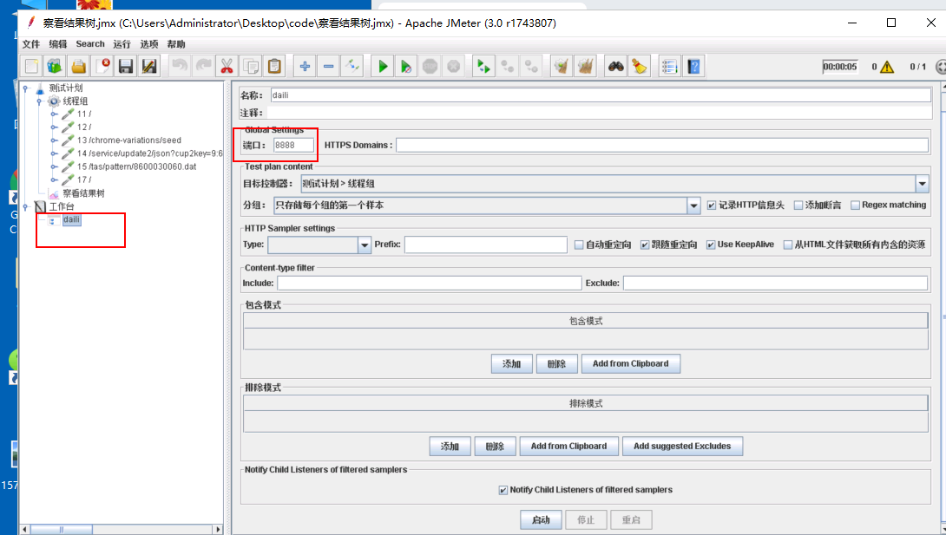Screen dimensions: 946x535
Task: Click the 端口 port field
Action: tap(293, 145)
